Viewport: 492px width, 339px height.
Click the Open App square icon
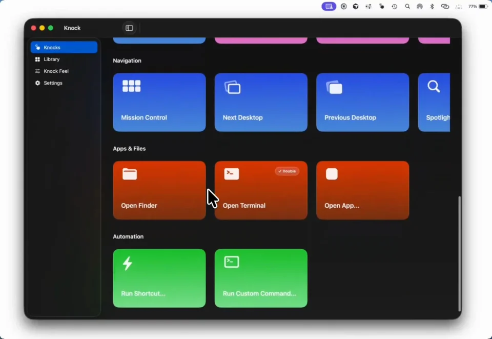332,174
